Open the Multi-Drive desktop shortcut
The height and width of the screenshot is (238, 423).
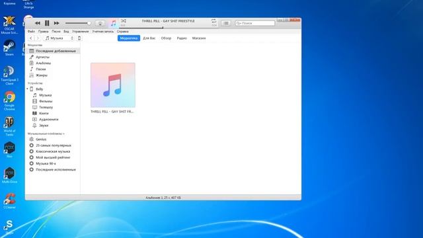click(x=9, y=175)
